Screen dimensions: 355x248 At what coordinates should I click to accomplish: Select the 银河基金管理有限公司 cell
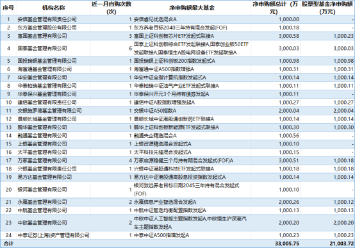[x=54, y=190]
